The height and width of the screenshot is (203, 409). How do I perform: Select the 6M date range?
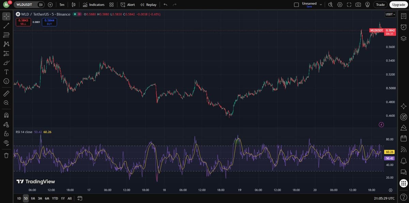tap(47, 198)
